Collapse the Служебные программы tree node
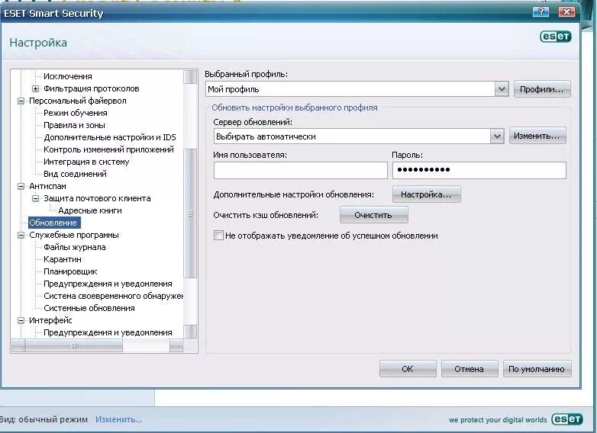 pyautogui.click(x=21, y=235)
